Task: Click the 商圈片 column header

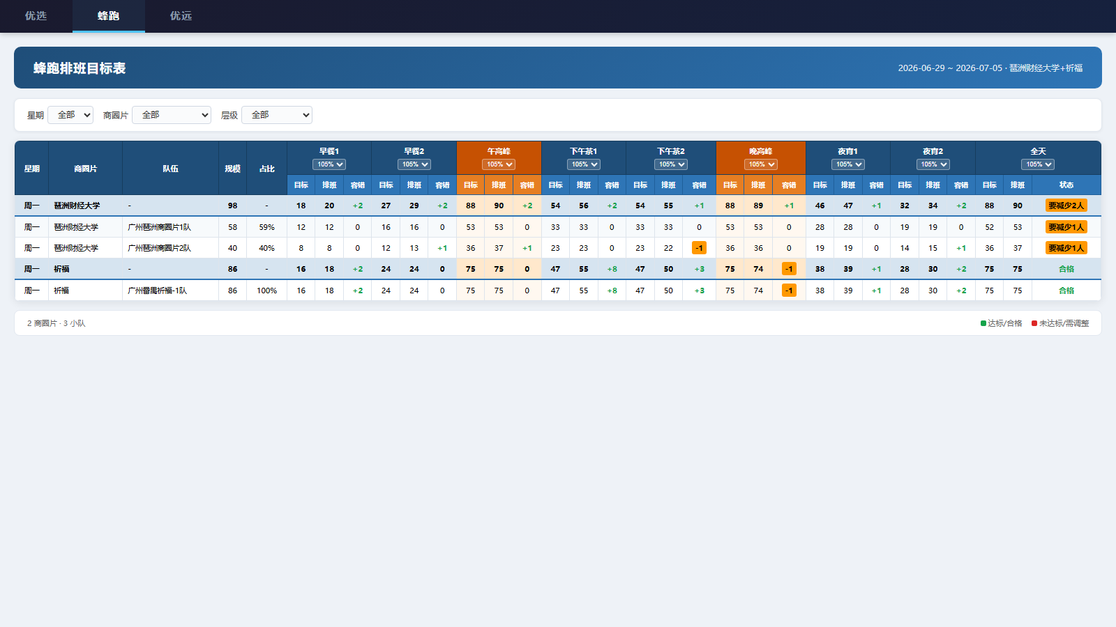Action: (x=86, y=169)
